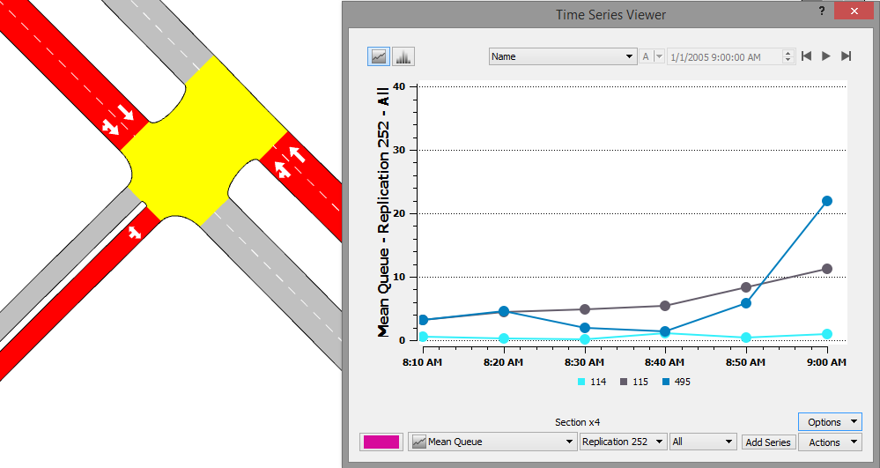Close the Time Series Viewer window
Viewport: 880px width, 468px height.
point(854,11)
